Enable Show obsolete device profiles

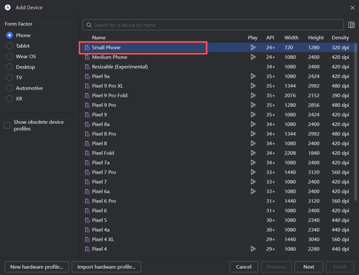[7, 125]
